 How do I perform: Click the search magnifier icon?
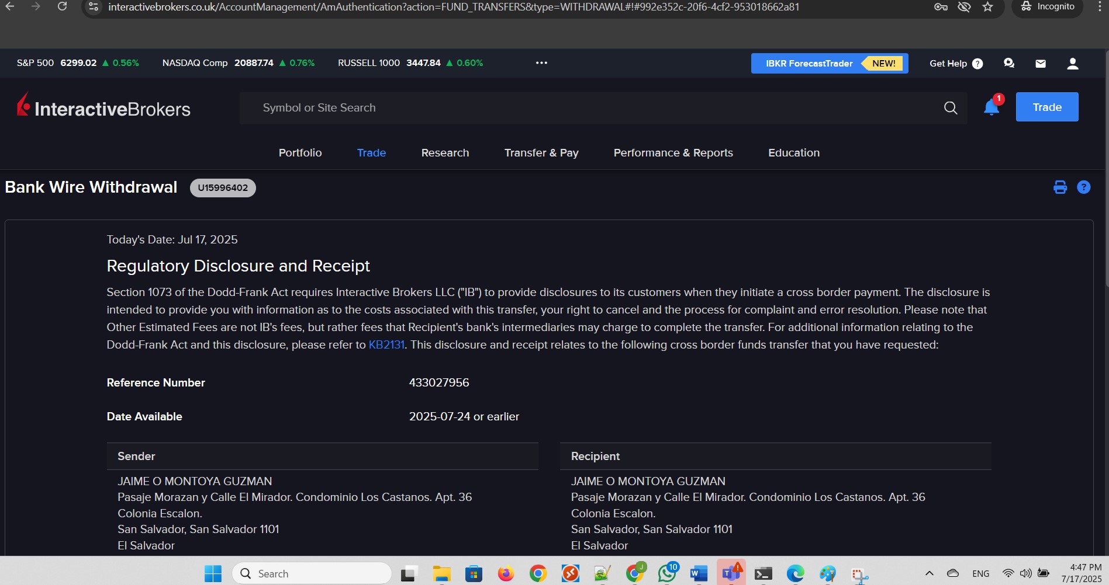(x=951, y=108)
